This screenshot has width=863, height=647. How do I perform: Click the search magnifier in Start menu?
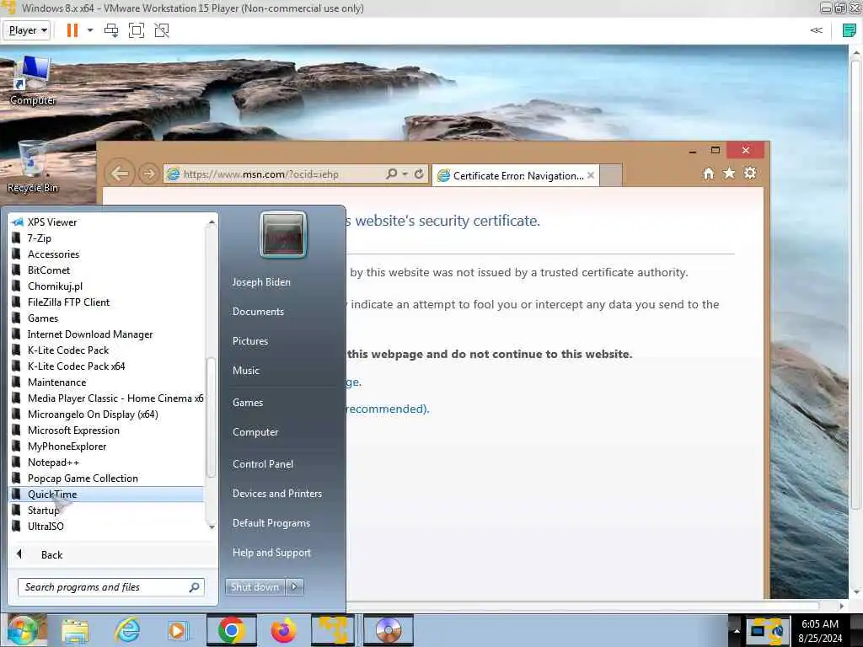(195, 587)
